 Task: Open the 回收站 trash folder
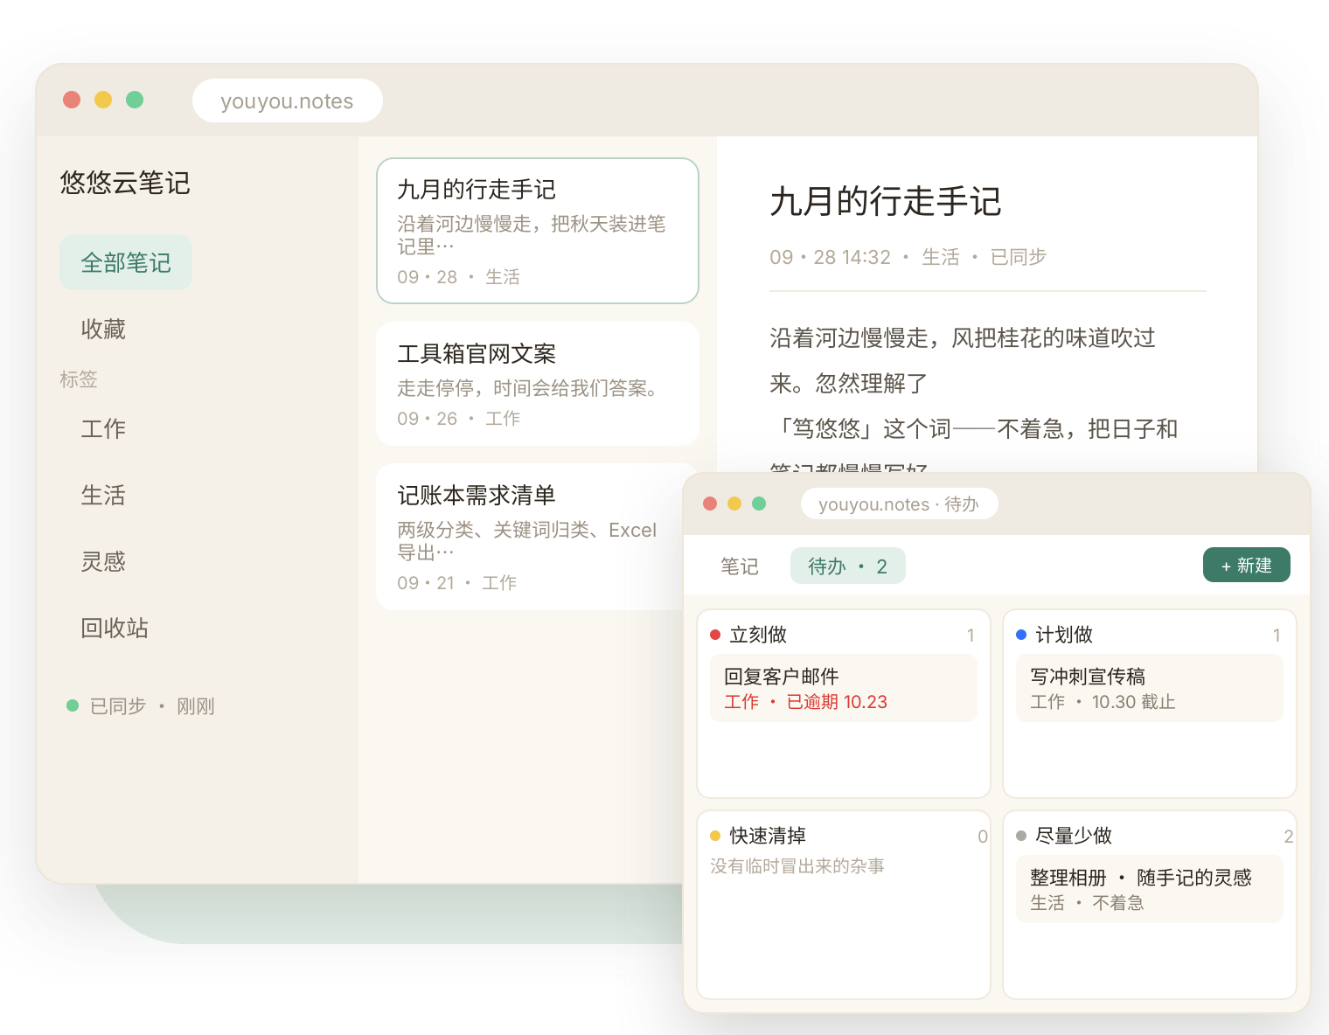[x=115, y=628]
